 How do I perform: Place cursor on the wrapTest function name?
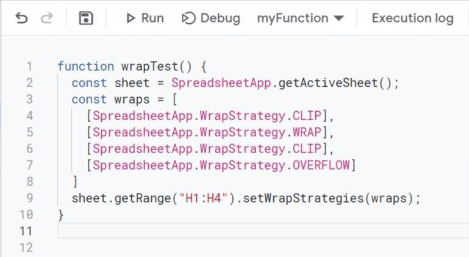coord(146,67)
